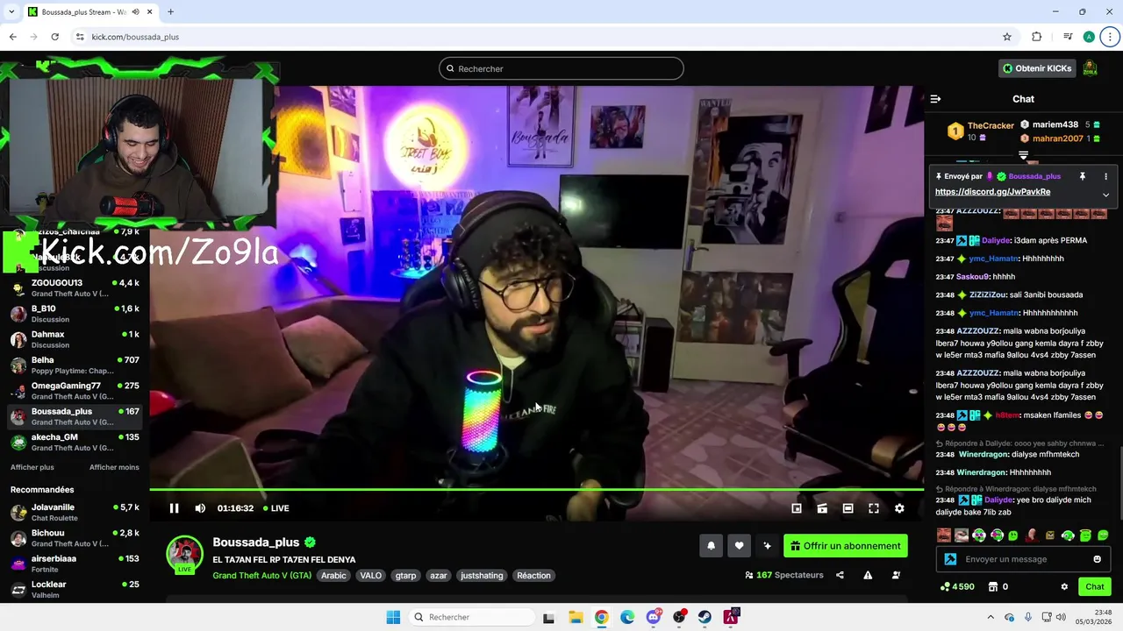Toggle theater mode
The width and height of the screenshot is (1123, 631).
coord(848,508)
